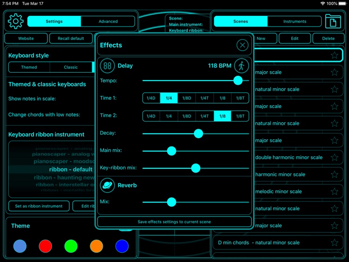The height and width of the screenshot is (262, 349).
Task: Open the scene files folder icon
Action: (x=333, y=21)
